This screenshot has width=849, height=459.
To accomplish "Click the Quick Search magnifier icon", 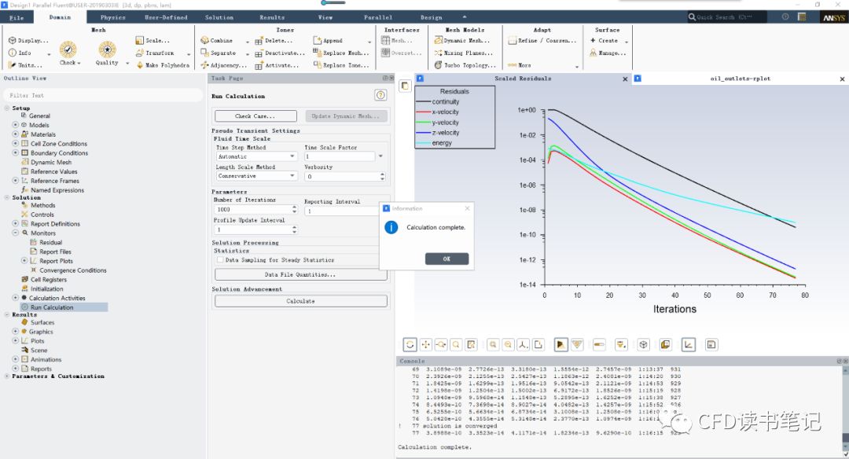I will [692, 17].
